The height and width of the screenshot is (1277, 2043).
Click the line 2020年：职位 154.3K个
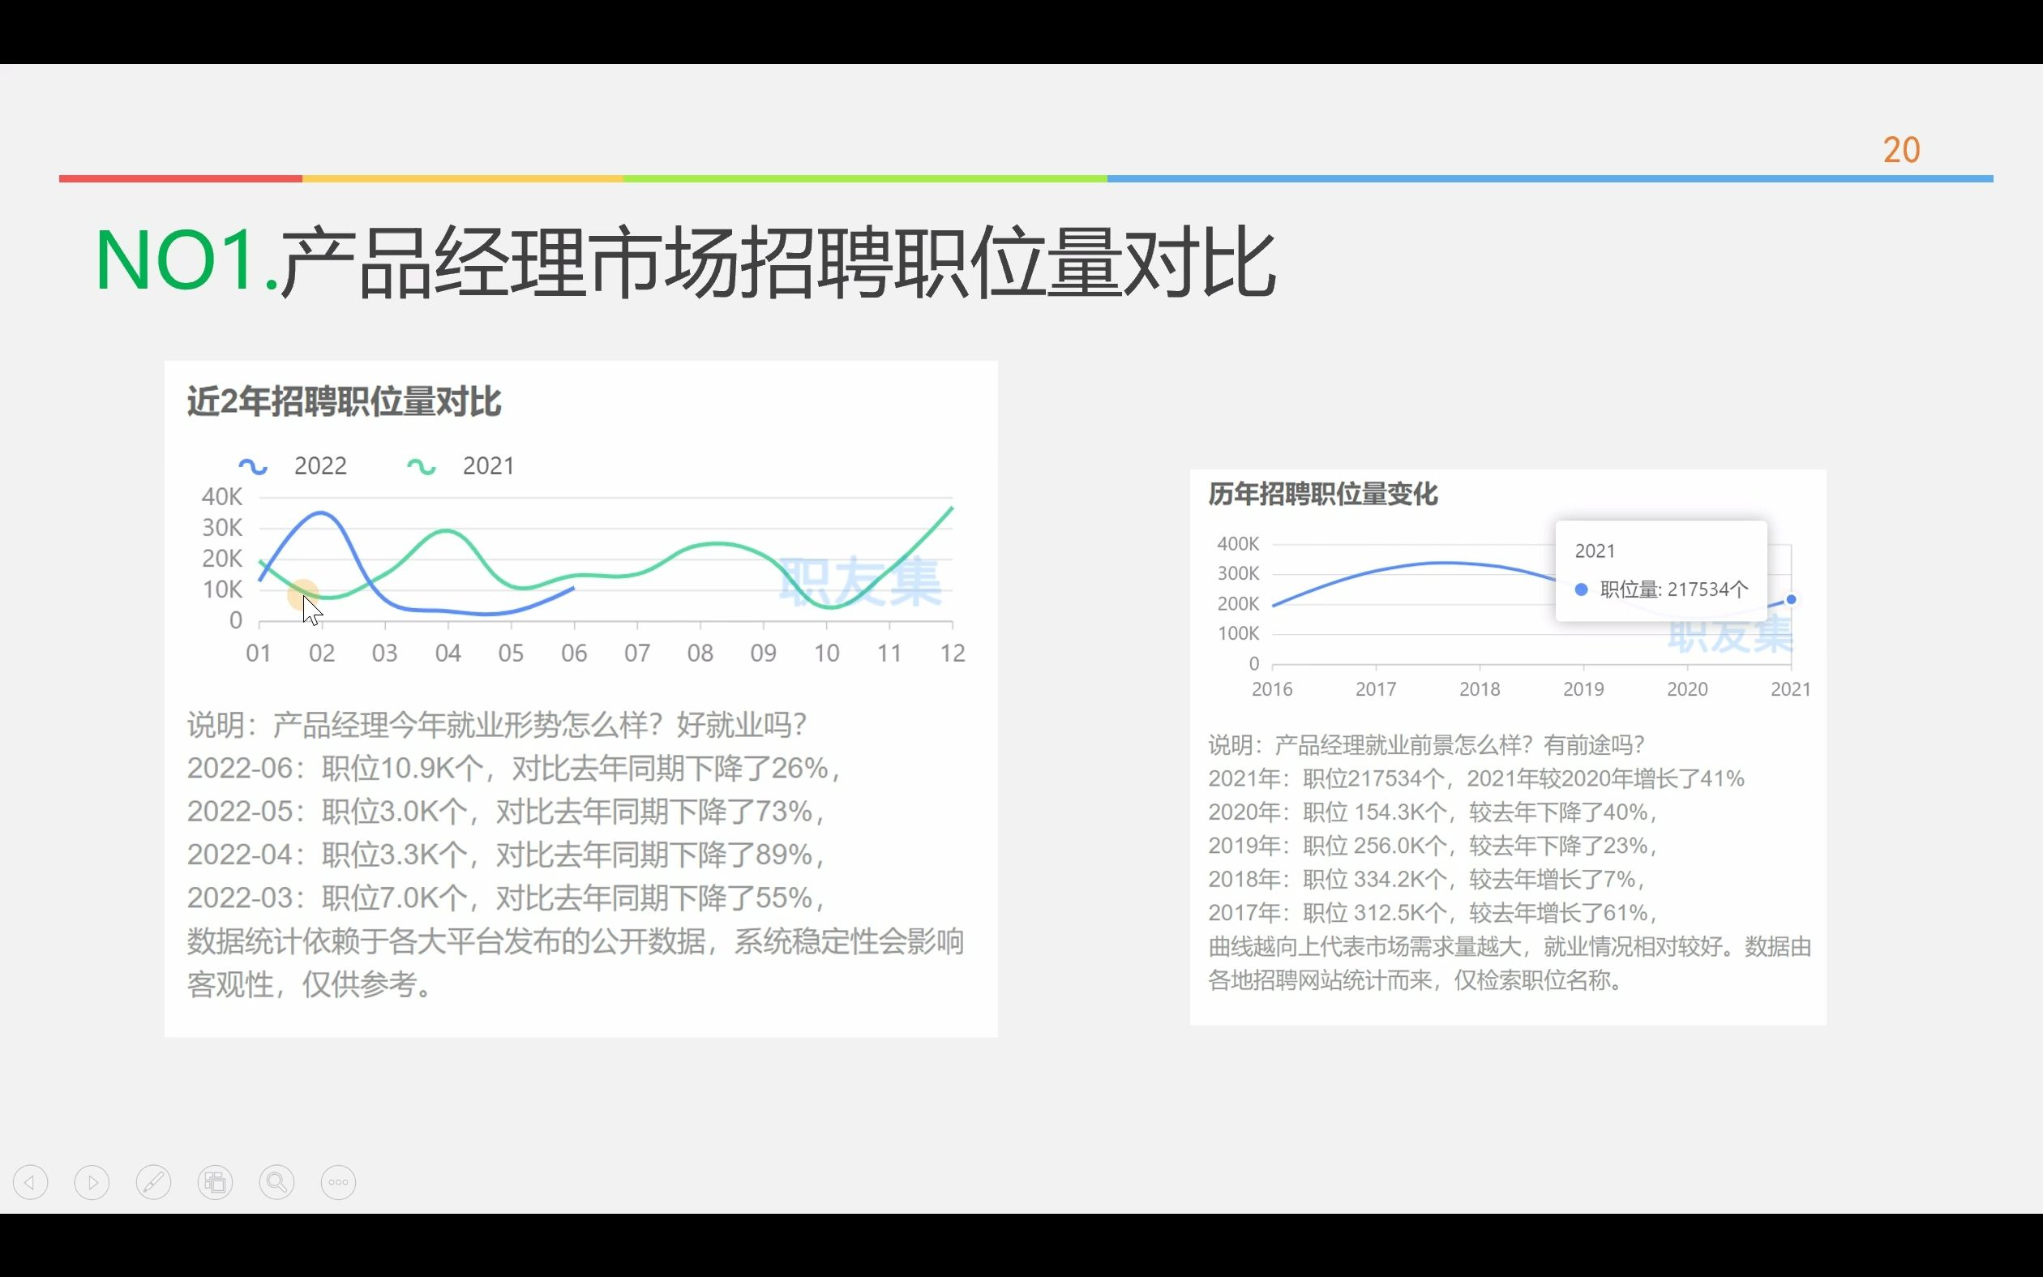pos(1434,812)
